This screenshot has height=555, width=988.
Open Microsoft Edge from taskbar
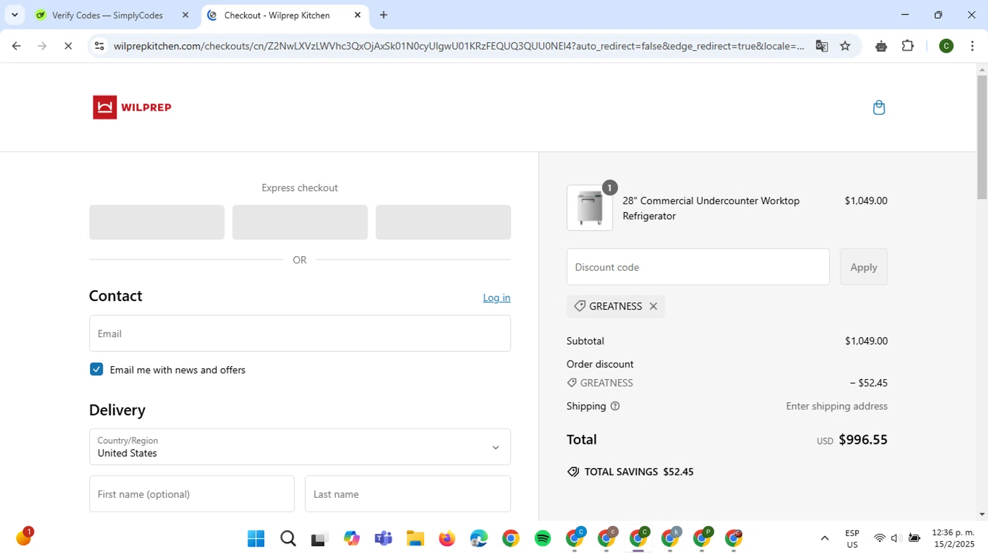[479, 539]
